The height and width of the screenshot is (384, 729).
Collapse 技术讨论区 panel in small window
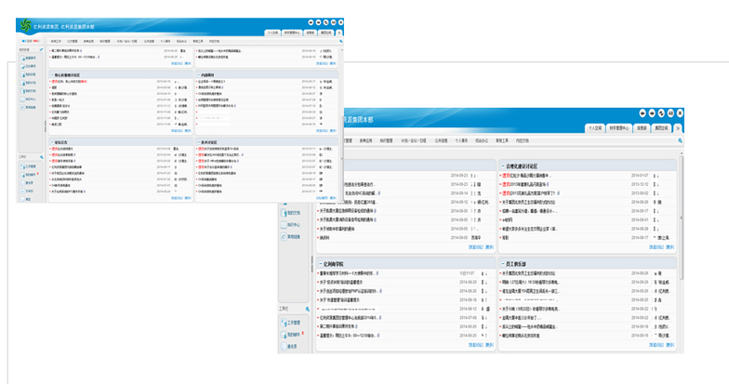pyautogui.click(x=199, y=142)
